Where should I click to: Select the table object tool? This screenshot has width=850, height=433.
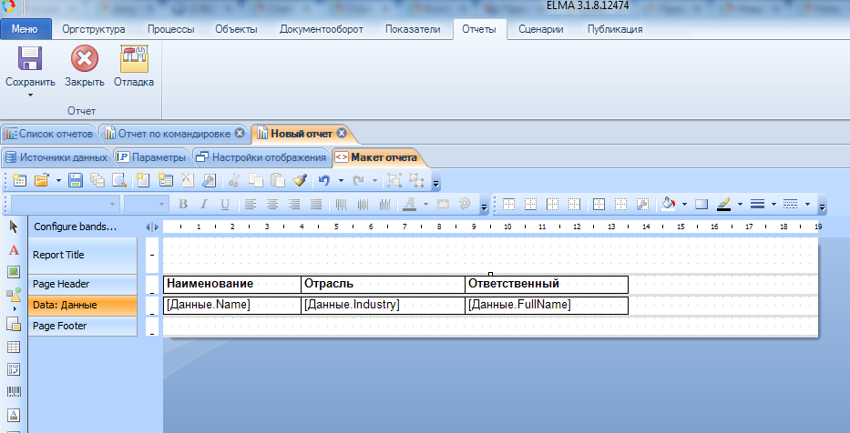(14, 347)
